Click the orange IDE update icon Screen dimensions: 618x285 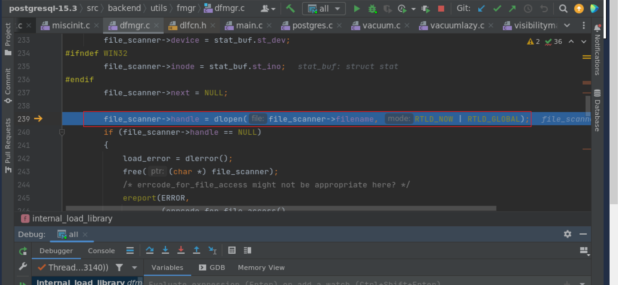[579, 9]
